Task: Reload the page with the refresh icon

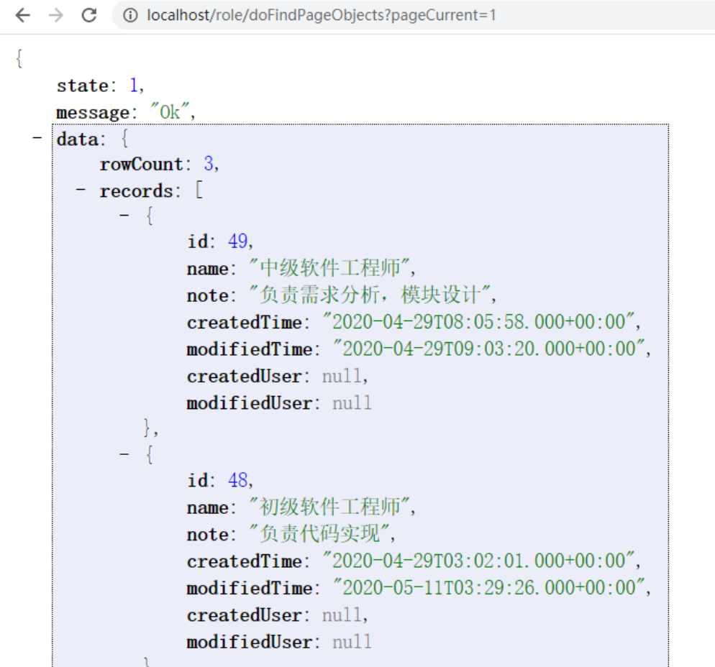Action: click(89, 16)
